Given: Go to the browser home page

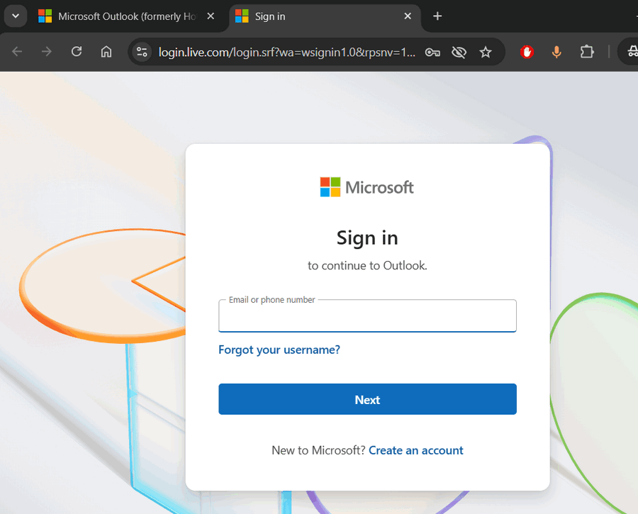Looking at the screenshot, I should click(106, 52).
